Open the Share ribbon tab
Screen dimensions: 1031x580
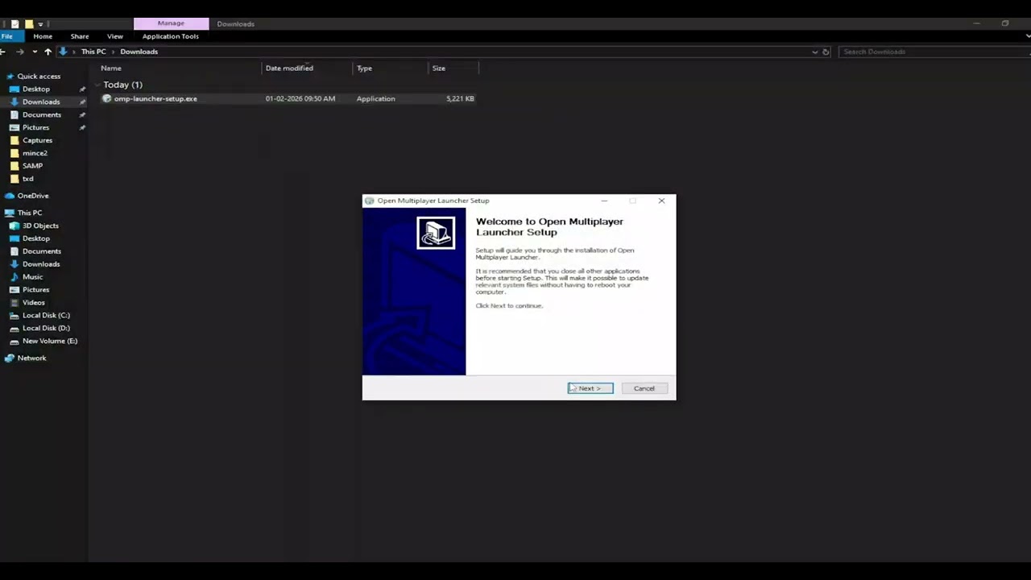(80, 36)
